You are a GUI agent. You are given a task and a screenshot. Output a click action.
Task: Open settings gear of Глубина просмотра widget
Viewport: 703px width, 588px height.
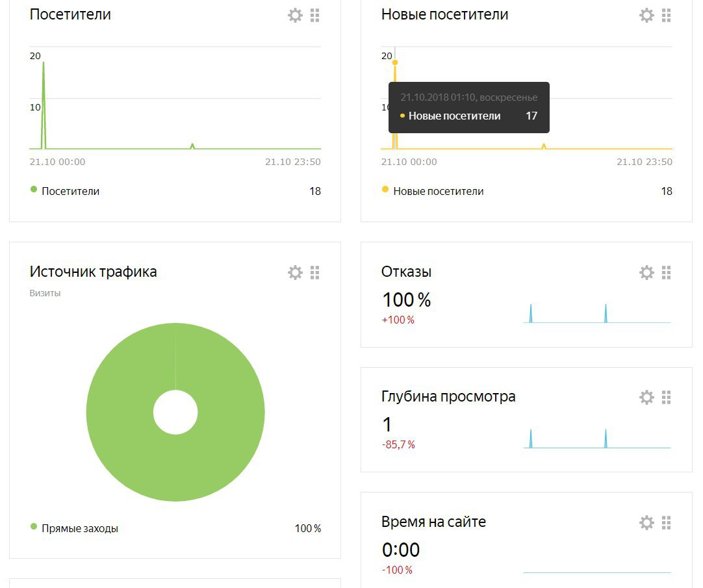pos(646,397)
